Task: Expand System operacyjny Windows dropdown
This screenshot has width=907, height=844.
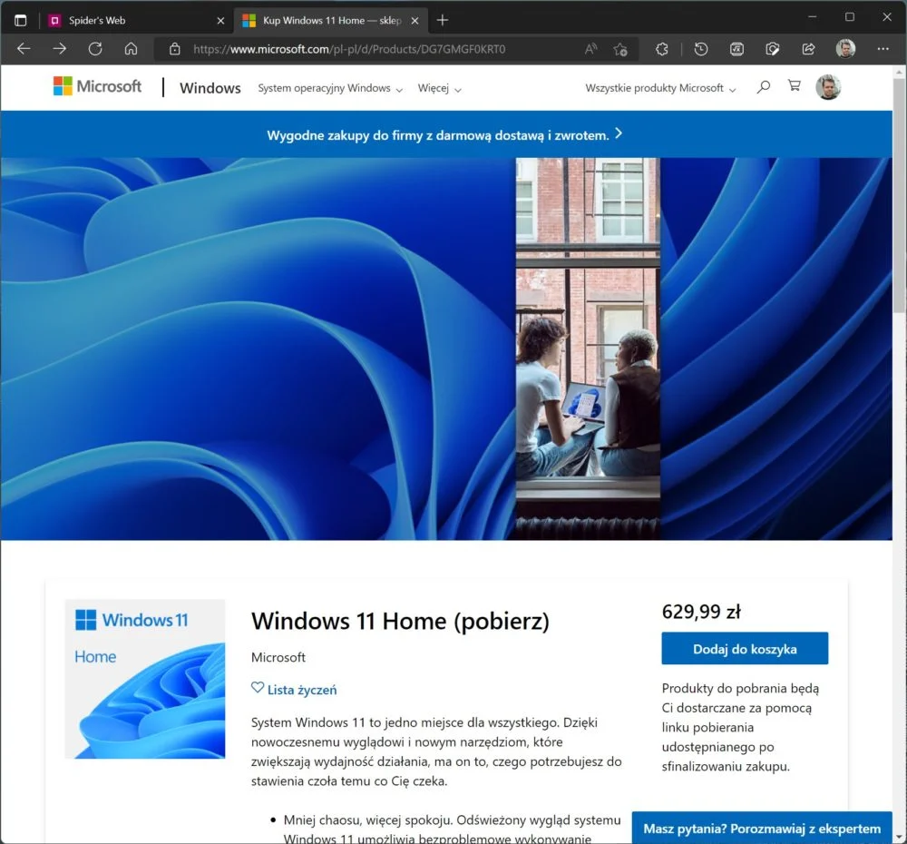Action: point(330,89)
